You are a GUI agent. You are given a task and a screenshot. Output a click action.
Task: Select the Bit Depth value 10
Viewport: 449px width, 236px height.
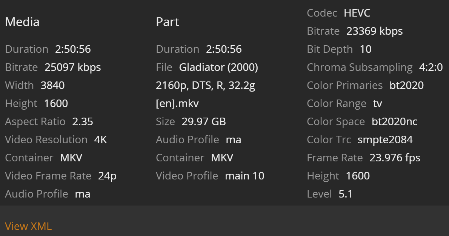click(x=366, y=49)
